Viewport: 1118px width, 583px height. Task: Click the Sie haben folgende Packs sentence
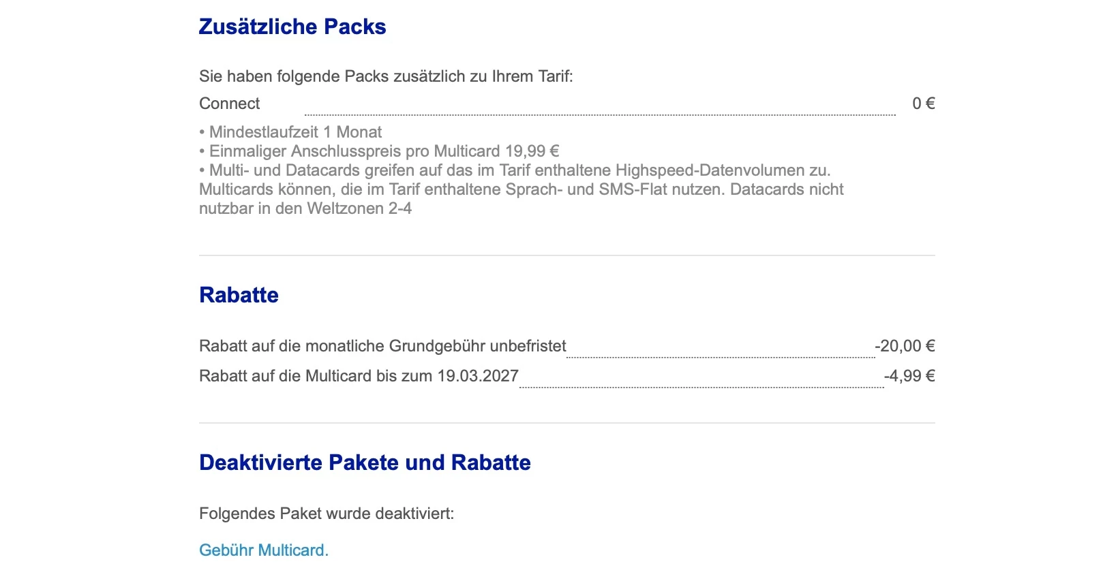(x=386, y=76)
